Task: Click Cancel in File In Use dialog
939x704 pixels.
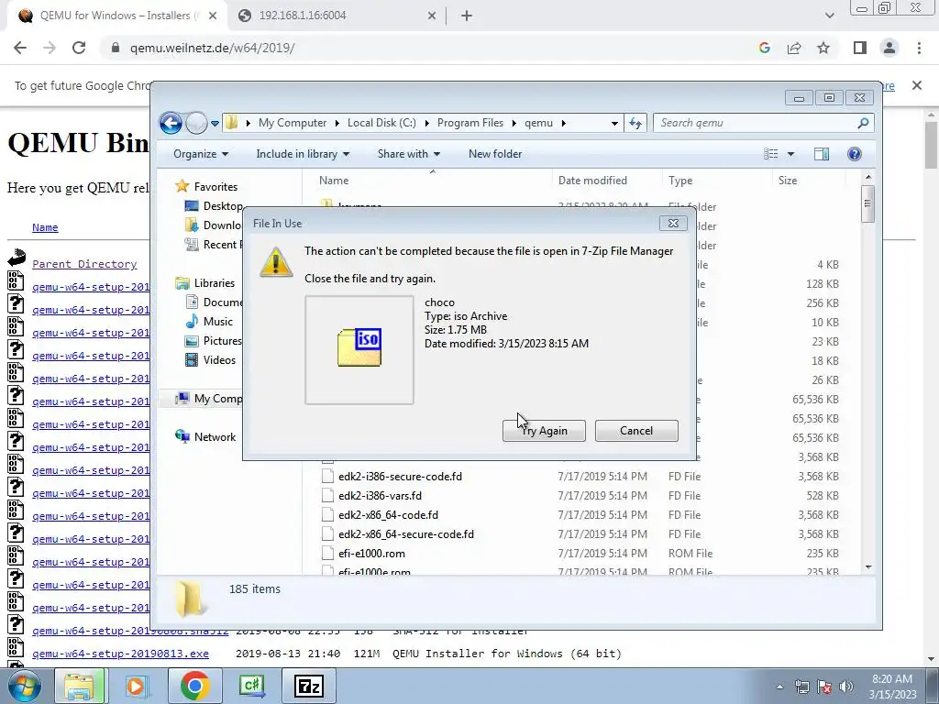Action: [636, 431]
